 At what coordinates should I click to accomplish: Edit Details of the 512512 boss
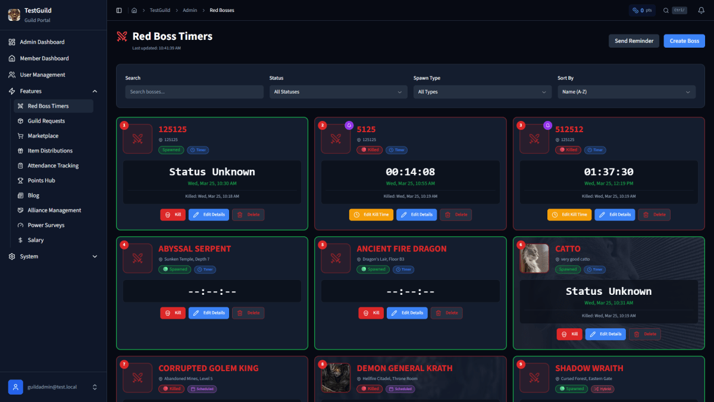[615, 214]
